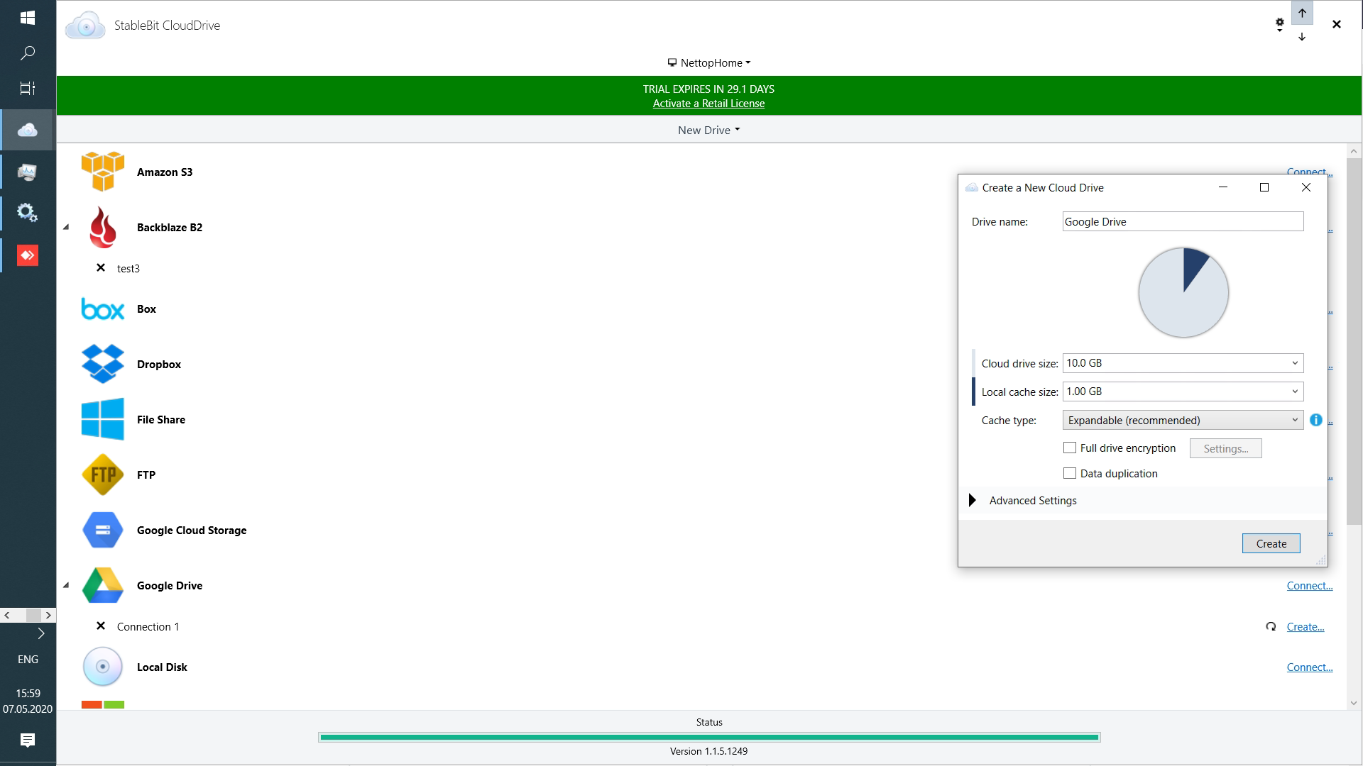Click the Create button in dialog

[1271, 543]
